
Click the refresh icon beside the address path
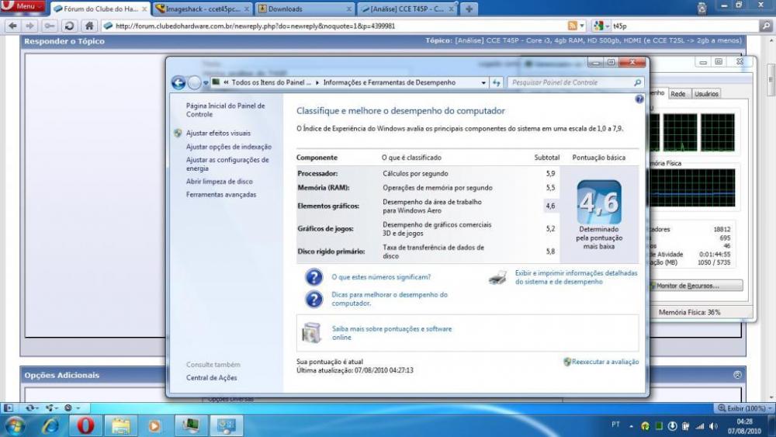tap(497, 82)
